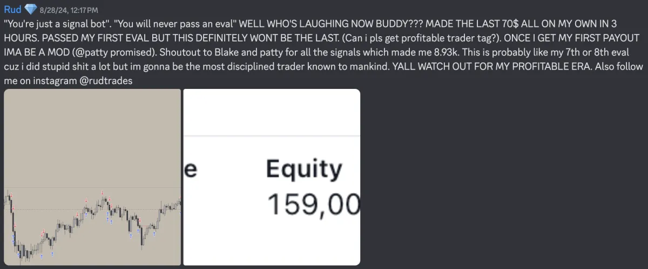The height and width of the screenshot is (269, 648).
Task: Open the candlestick chart image attachment
Action: coord(92,177)
